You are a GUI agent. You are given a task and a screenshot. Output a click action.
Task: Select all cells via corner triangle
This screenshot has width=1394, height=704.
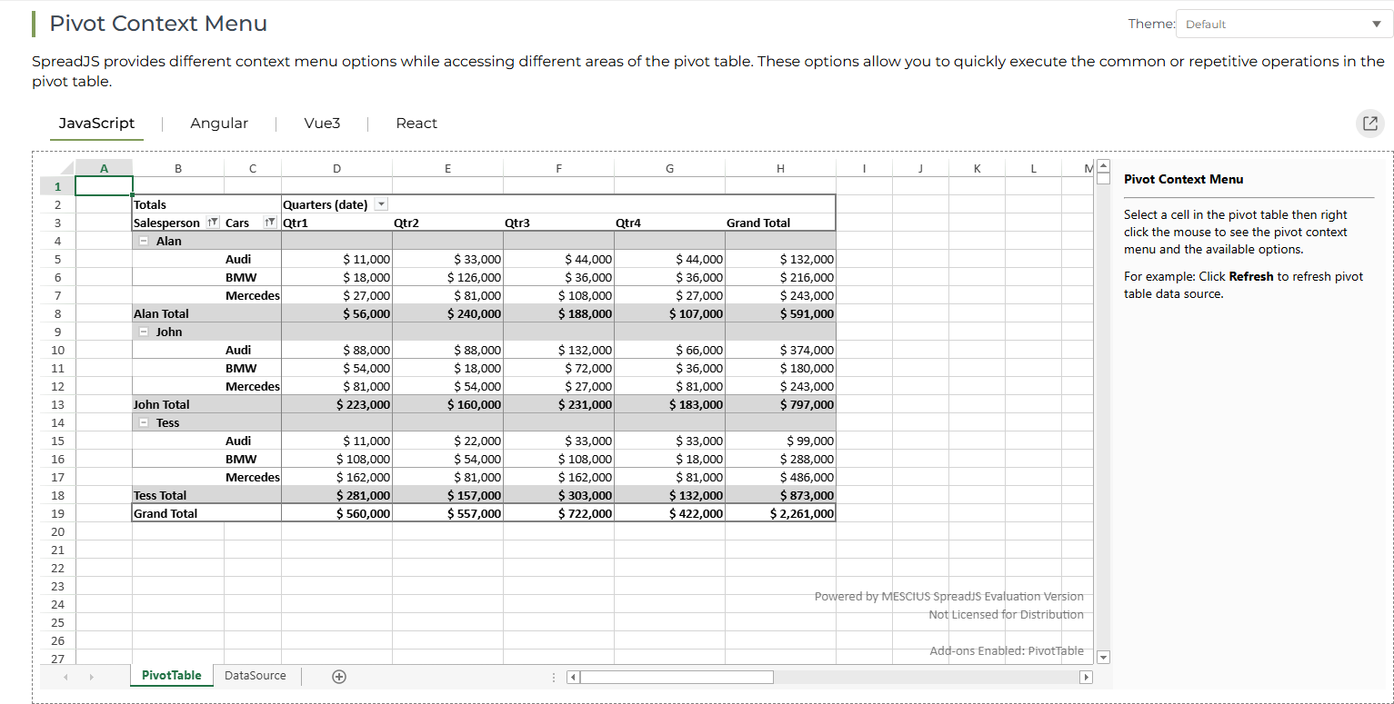click(57, 168)
